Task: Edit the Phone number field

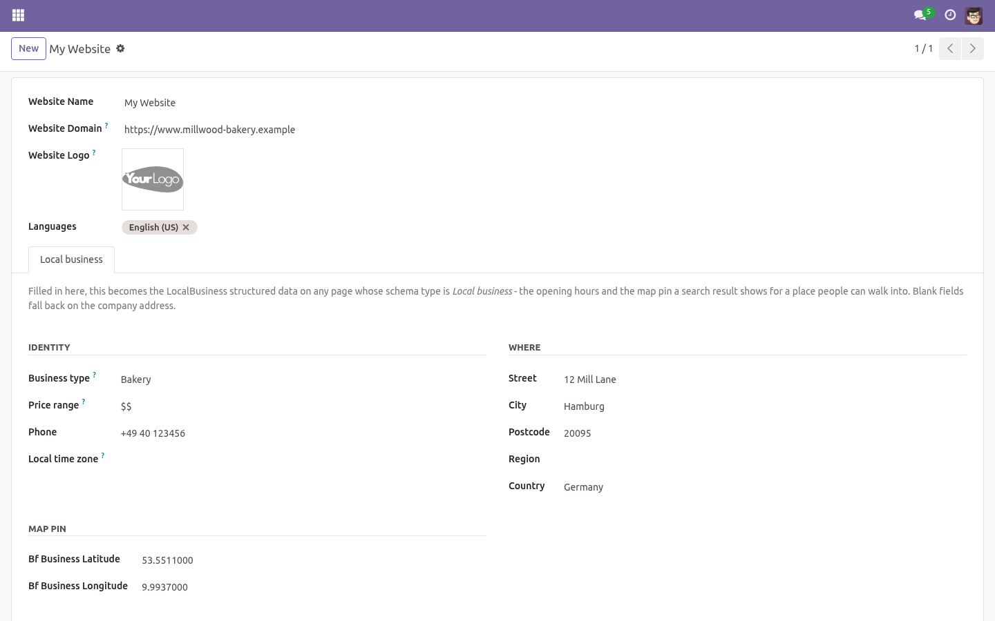Action: click(x=302, y=433)
